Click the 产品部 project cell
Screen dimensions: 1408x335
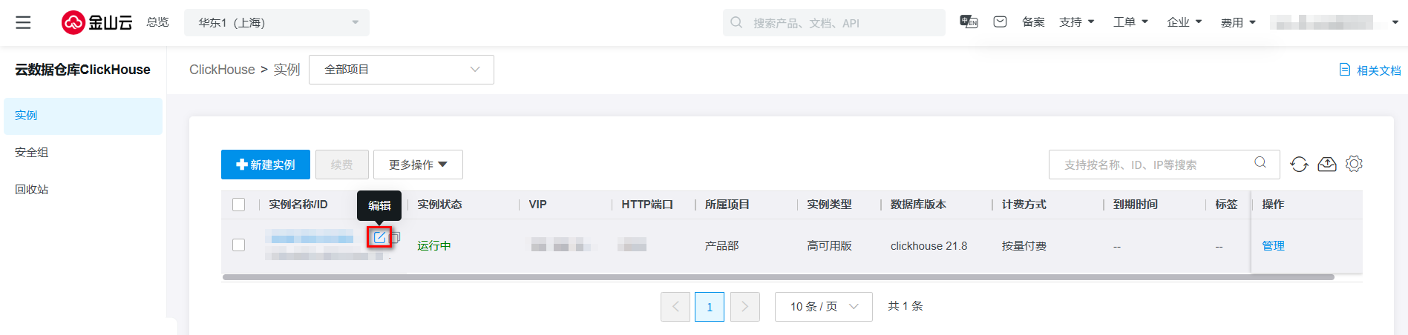(x=721, y=246)
